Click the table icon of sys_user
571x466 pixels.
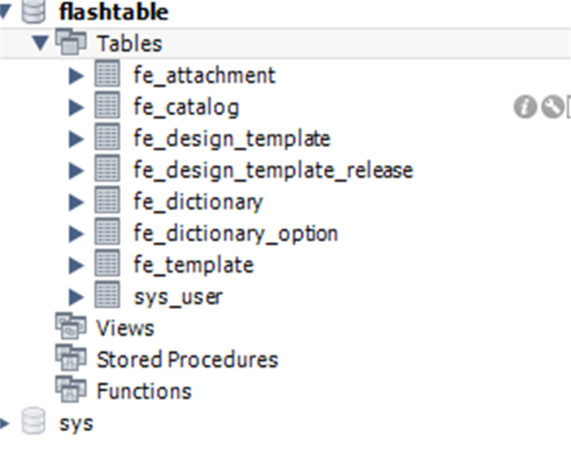point(107,294)
